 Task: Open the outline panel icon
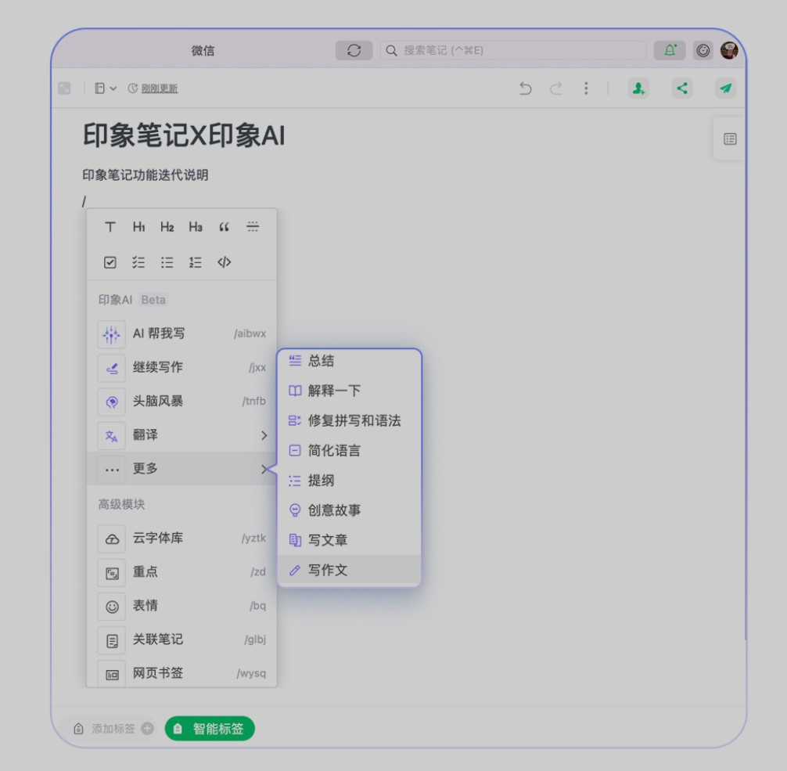click(730, 139)
